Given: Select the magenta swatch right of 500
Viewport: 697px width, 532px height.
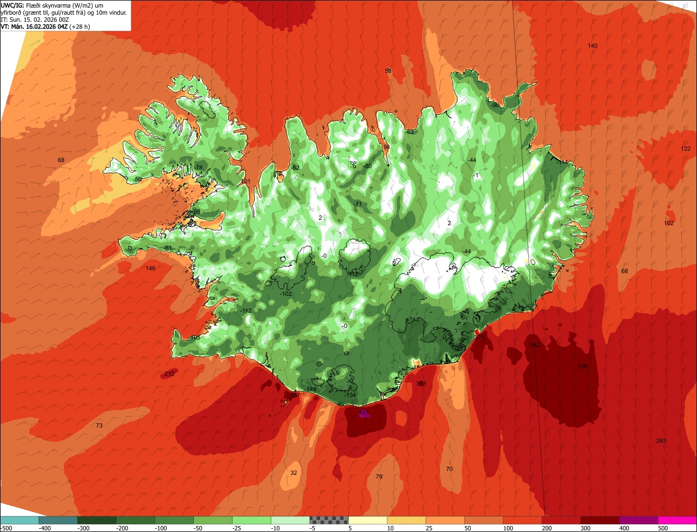Looking at the screenshot, I should [677, 520].
